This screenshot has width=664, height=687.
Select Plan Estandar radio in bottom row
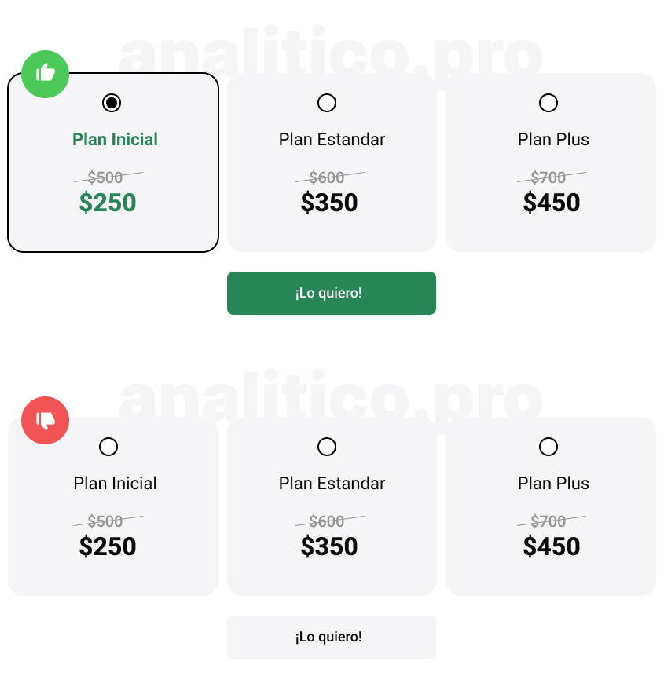[x=327, y=447]
